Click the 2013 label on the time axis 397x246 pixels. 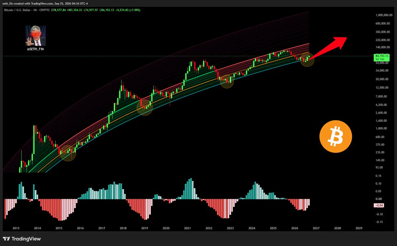[16, 228]
